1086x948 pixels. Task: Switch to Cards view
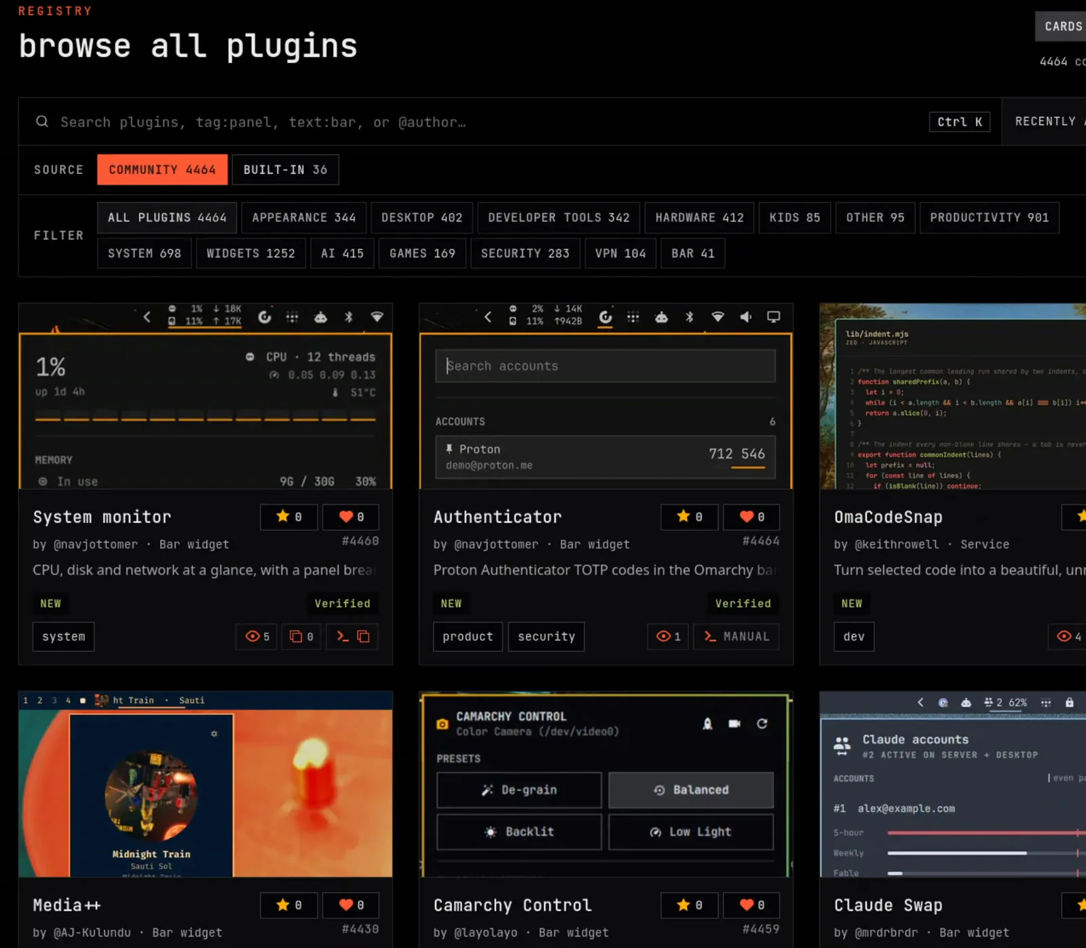[1062, 26]
